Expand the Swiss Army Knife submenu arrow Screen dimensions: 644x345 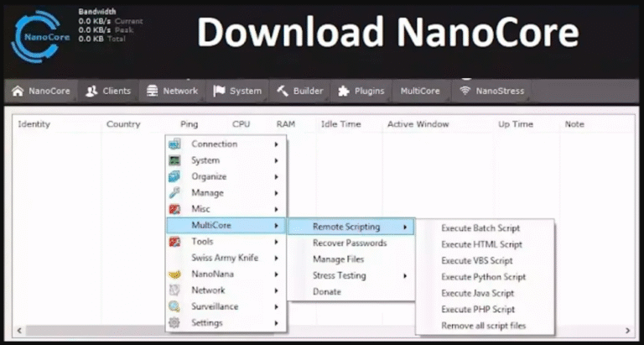(x=277, y=259)
